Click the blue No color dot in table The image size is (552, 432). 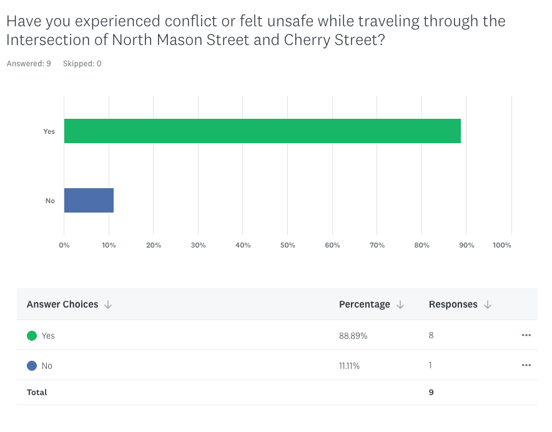coord(32,366)
